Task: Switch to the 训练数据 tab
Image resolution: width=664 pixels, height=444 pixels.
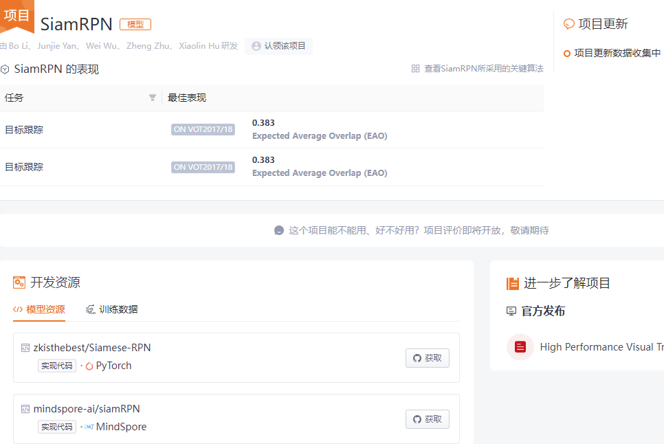Action: click(x=112, y=309)
